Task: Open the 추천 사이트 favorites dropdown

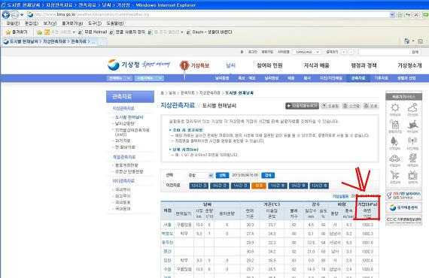Action: (x=59, y=32)
